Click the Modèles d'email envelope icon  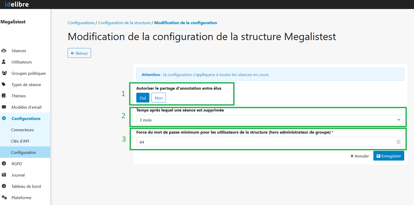(4, 107)
